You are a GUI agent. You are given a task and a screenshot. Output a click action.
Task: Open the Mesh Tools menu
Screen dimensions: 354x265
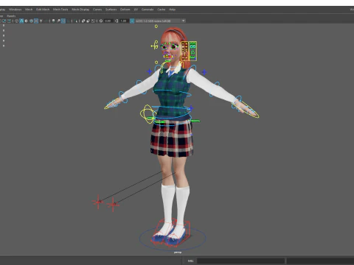tap(60, 10)
